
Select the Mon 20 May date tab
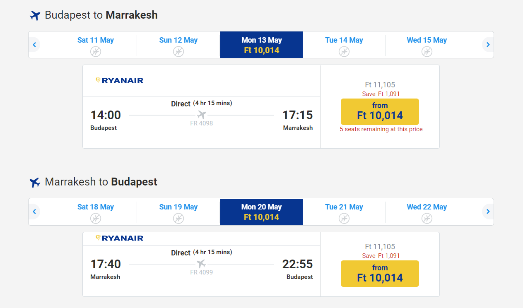(x=261, y=212)
